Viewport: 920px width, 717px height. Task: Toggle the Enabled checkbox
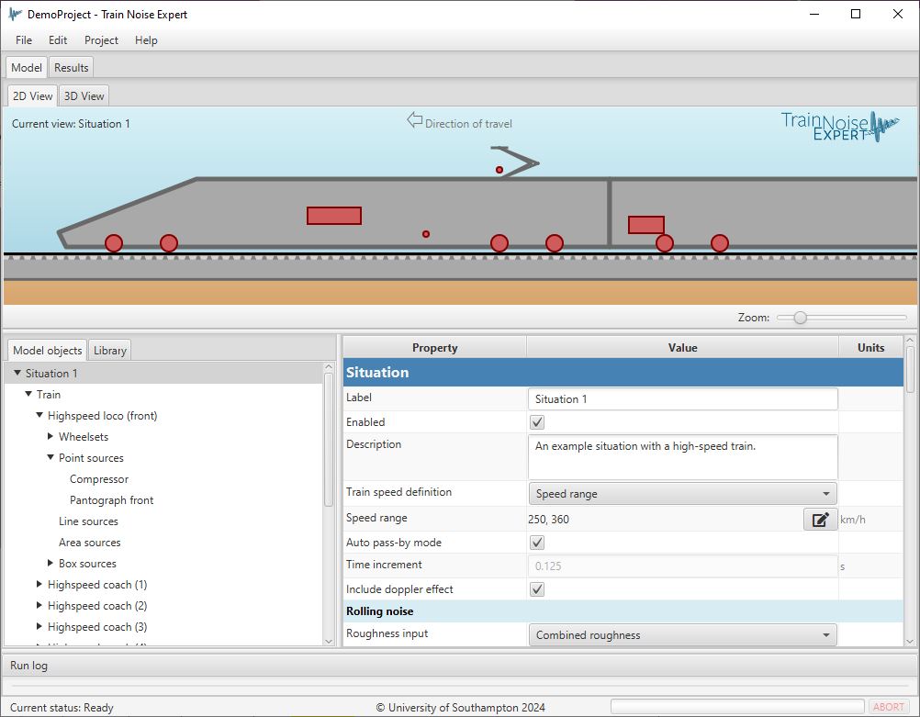click(537, 422)
